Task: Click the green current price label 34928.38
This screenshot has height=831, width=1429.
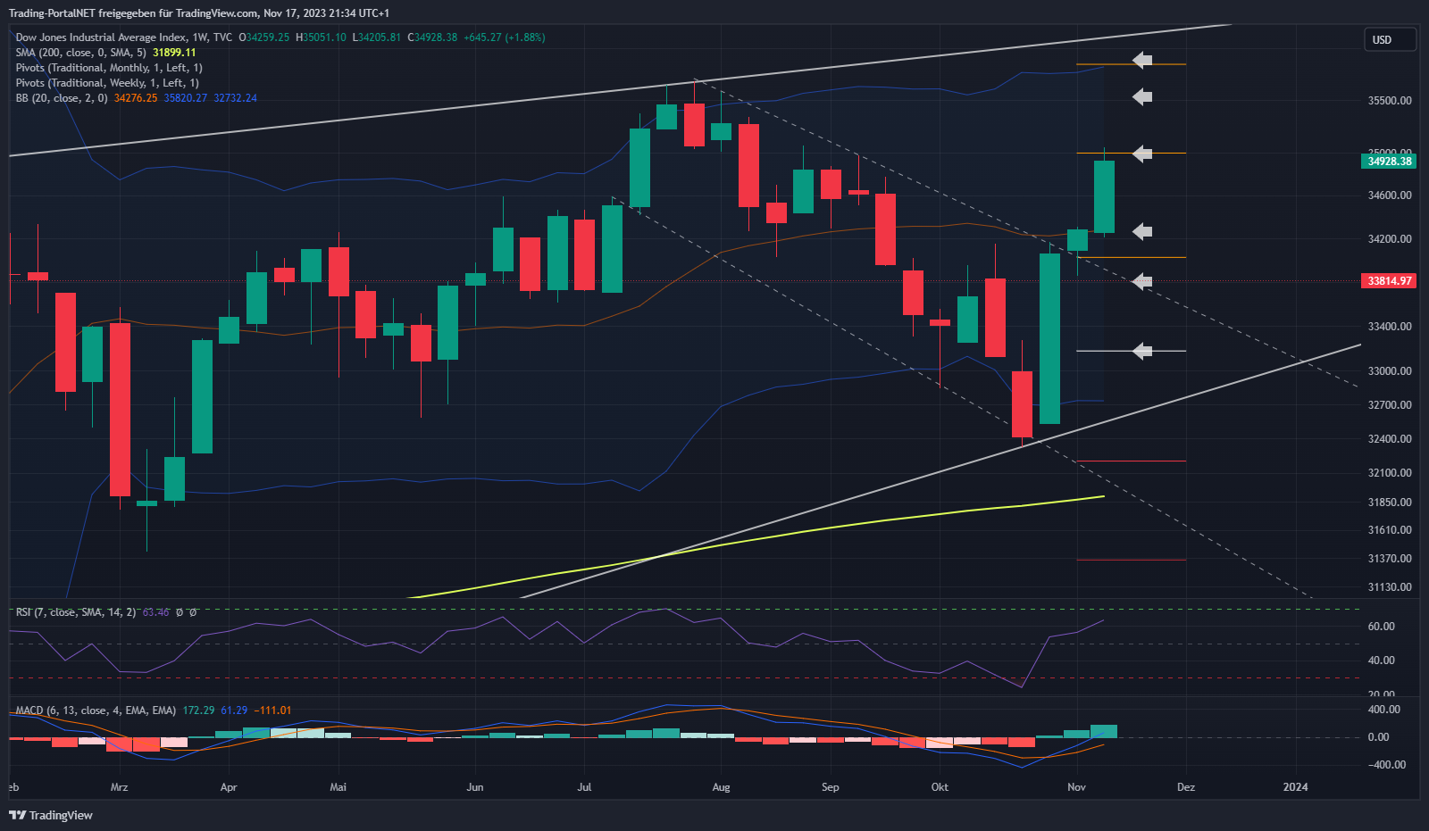Action: (x=1390, y=162)
